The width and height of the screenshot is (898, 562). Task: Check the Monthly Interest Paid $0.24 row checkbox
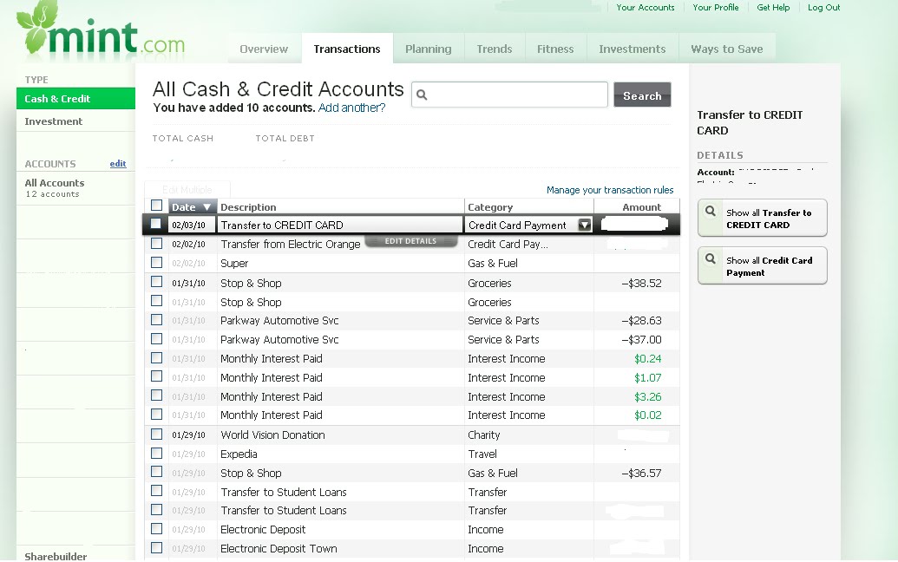coord(156,357)
